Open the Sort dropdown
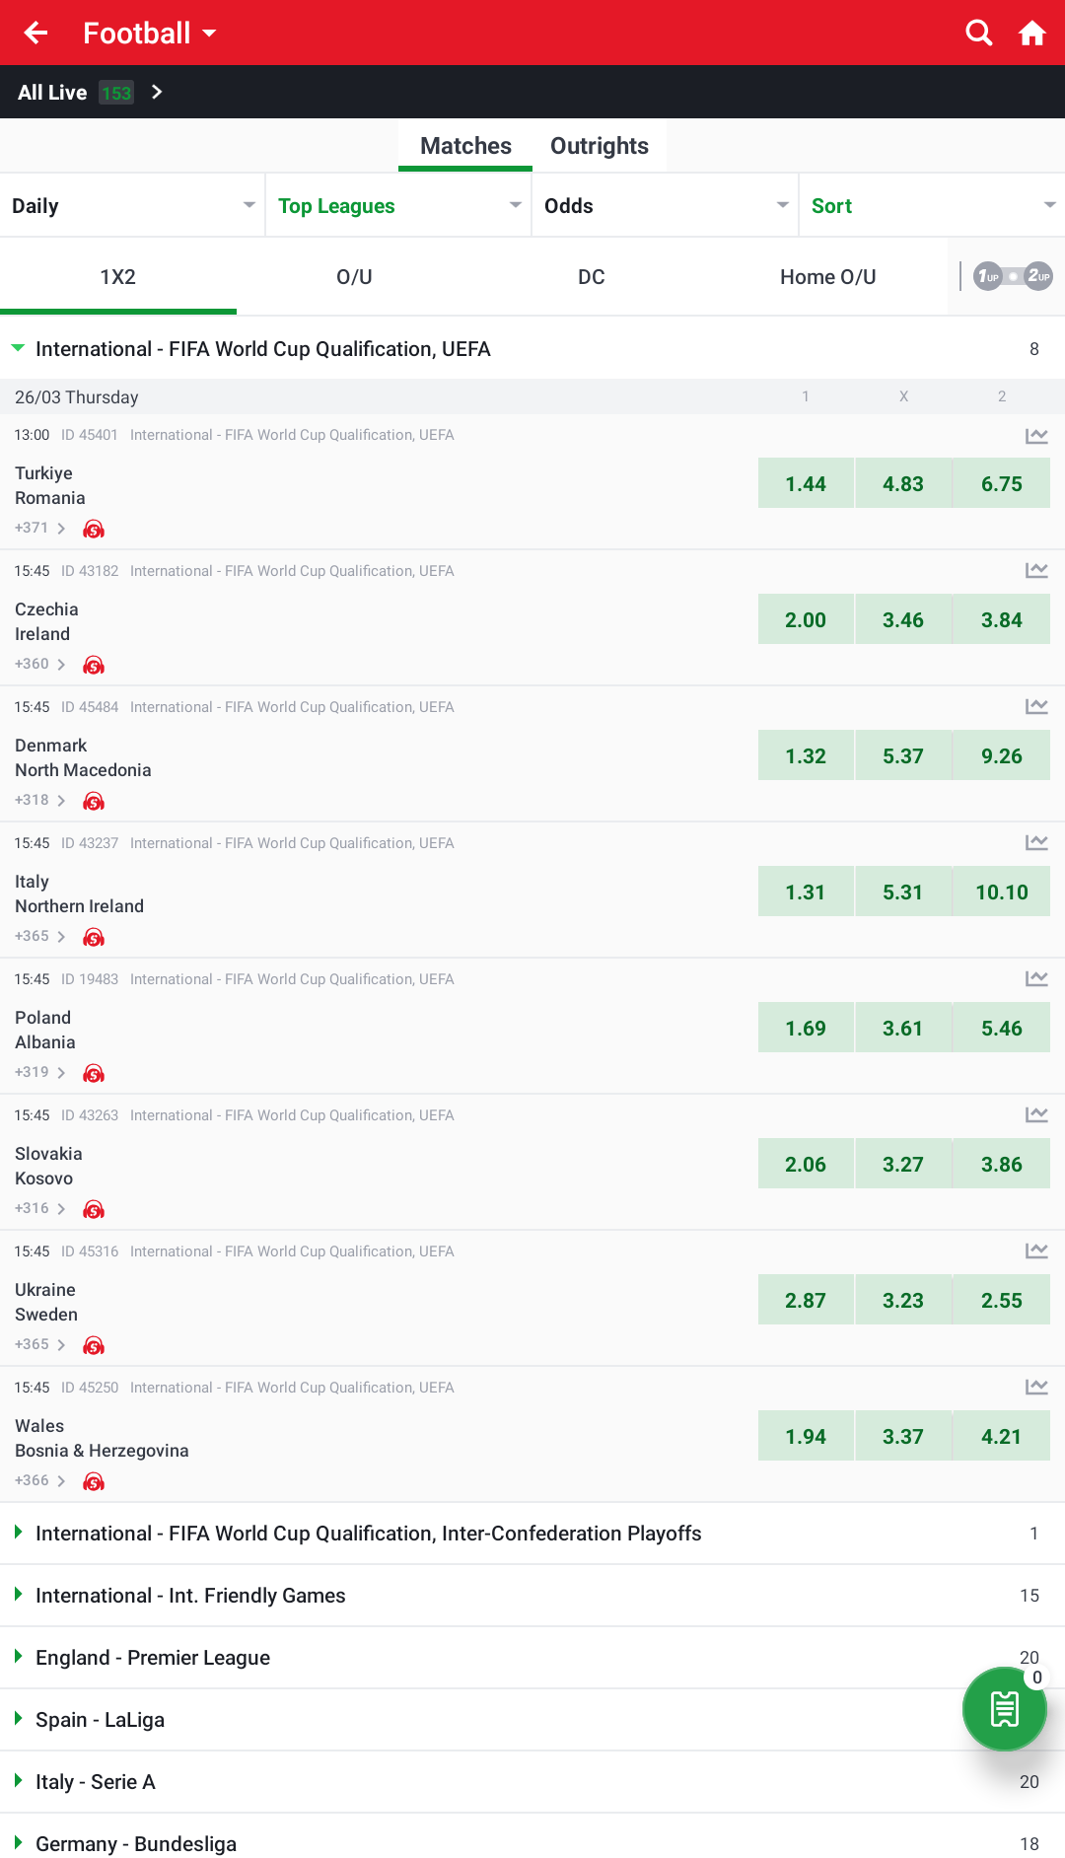1065x1858 pixels. point(931,205)
